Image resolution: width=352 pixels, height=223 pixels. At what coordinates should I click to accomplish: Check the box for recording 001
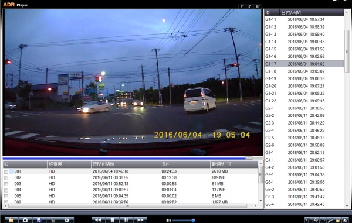click(x=6, y=171)
